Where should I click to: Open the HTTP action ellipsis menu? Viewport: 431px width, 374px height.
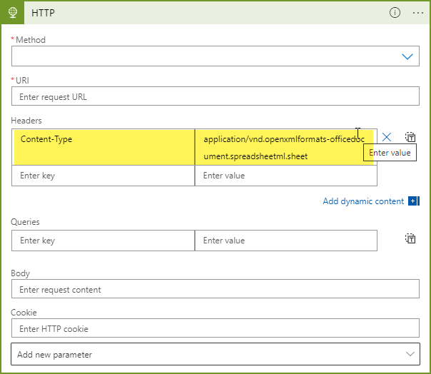(418, 13)
